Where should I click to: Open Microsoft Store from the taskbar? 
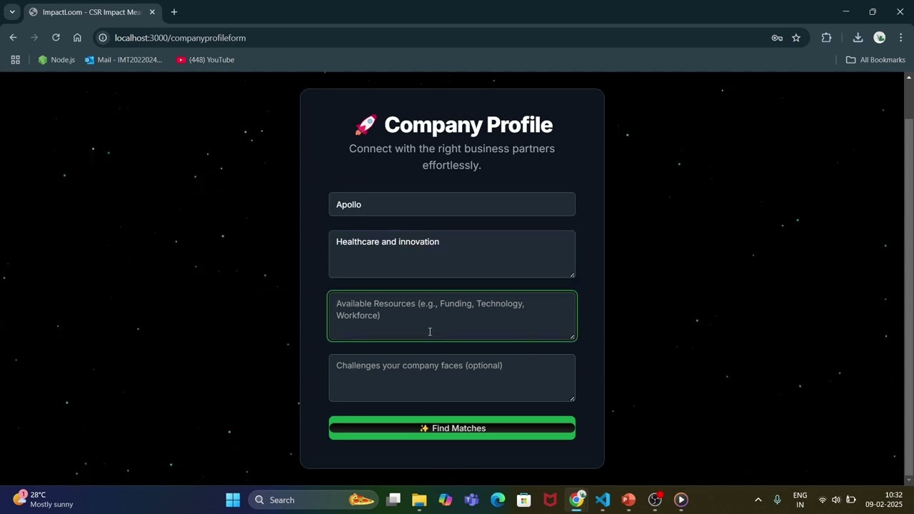pos(524,500)
